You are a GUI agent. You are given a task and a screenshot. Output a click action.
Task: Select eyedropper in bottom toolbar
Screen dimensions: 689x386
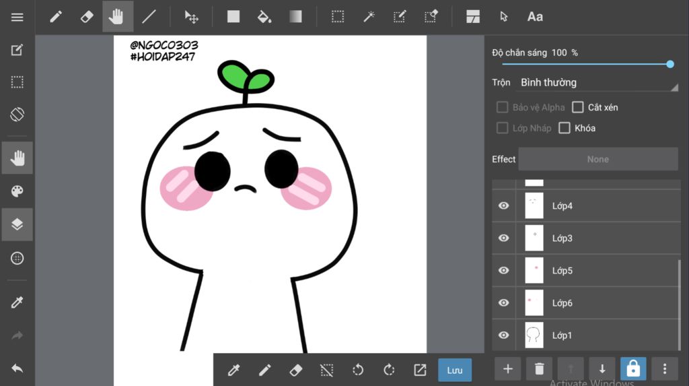tap(233, 370)
